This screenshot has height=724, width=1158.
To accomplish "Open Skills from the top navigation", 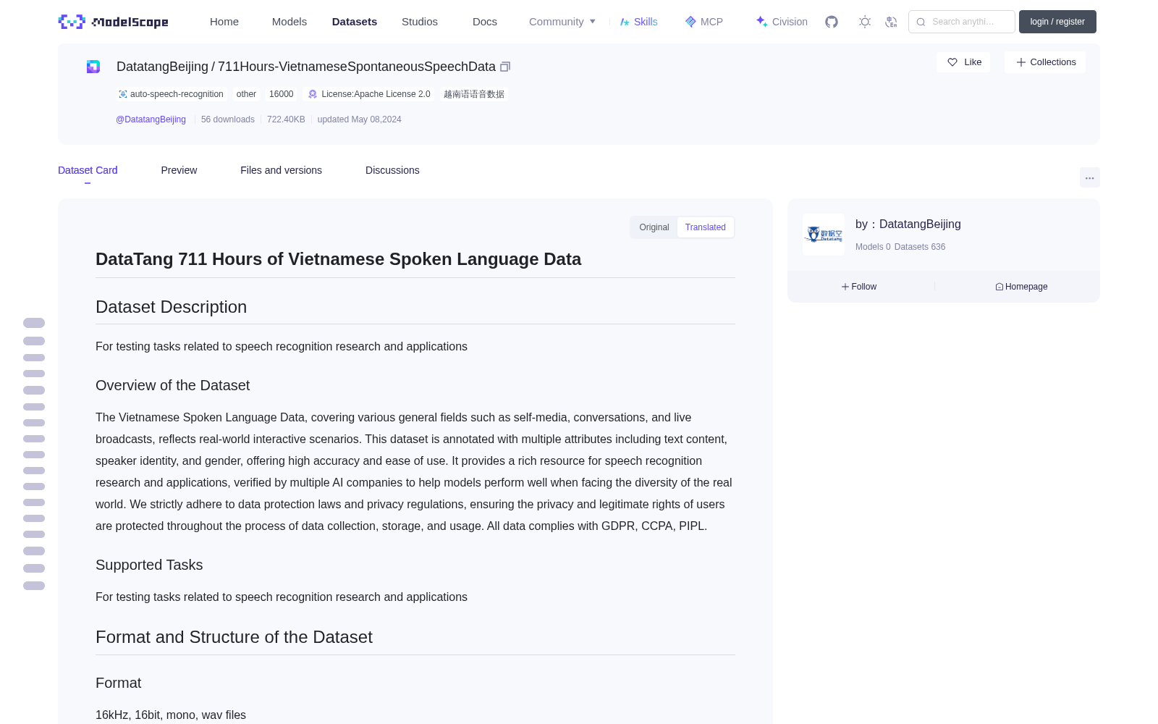I will (x=638, y=22).
